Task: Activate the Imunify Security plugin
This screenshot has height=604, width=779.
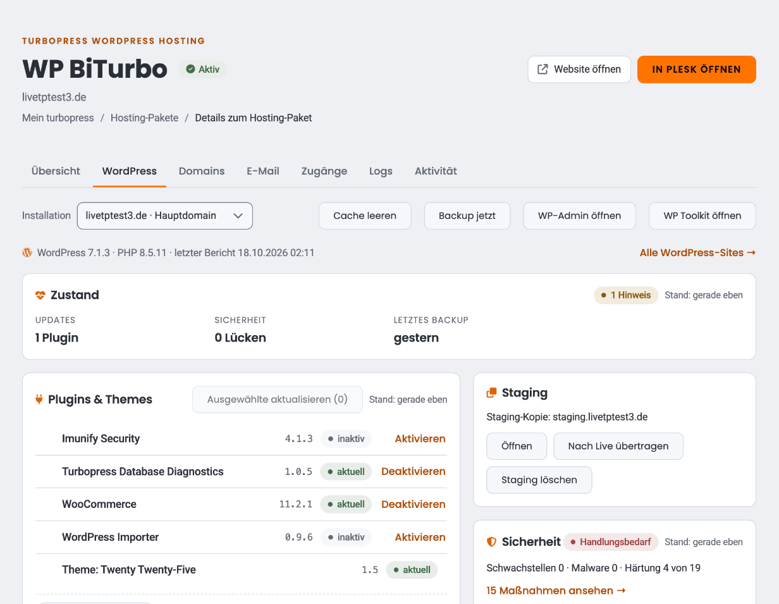Action: pos(420,438)
